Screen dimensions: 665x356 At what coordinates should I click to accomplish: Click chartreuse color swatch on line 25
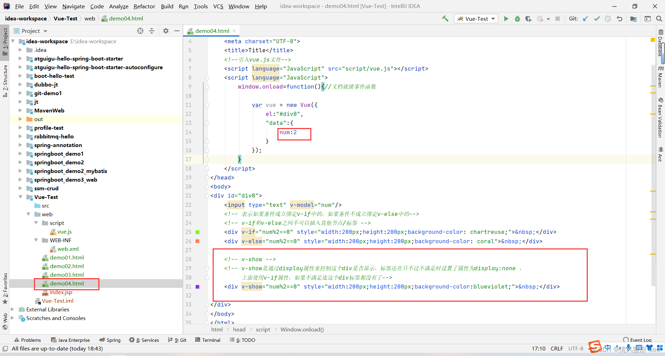pos(197,232)
